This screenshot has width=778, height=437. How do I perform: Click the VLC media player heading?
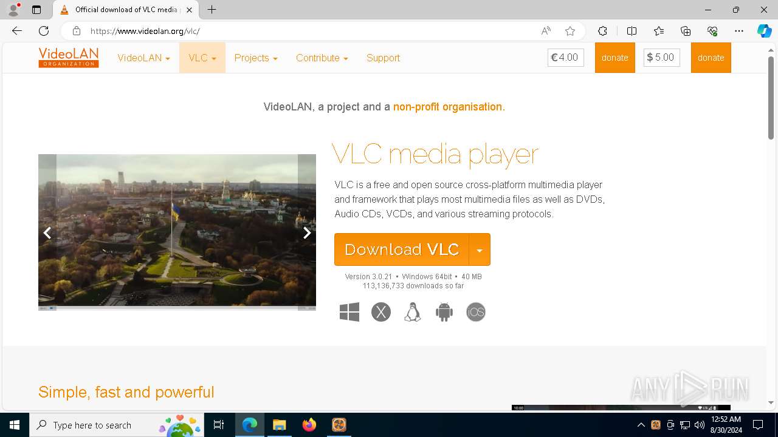[435, 154]
